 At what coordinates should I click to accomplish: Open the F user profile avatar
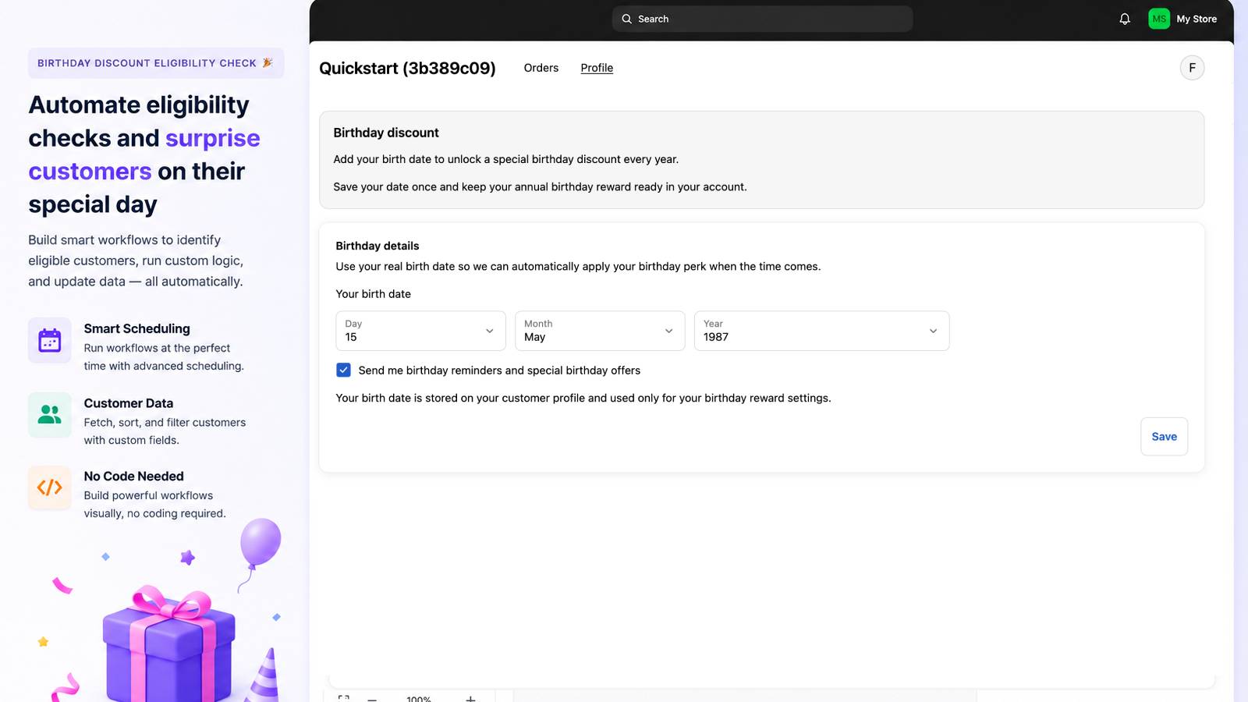pyautogui.click(x=1192, y=68)
